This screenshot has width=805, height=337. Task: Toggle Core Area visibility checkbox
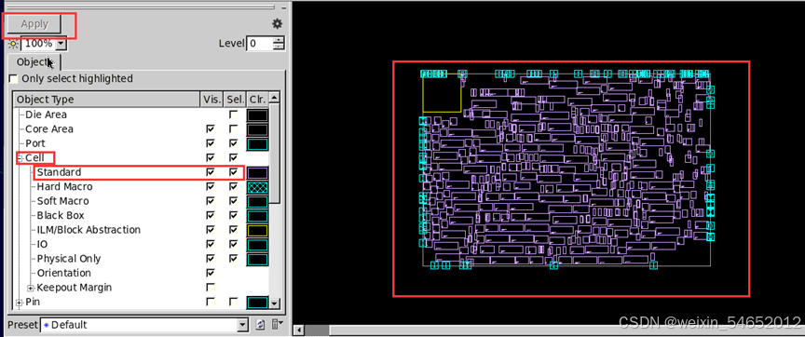[x=210, y=128]
